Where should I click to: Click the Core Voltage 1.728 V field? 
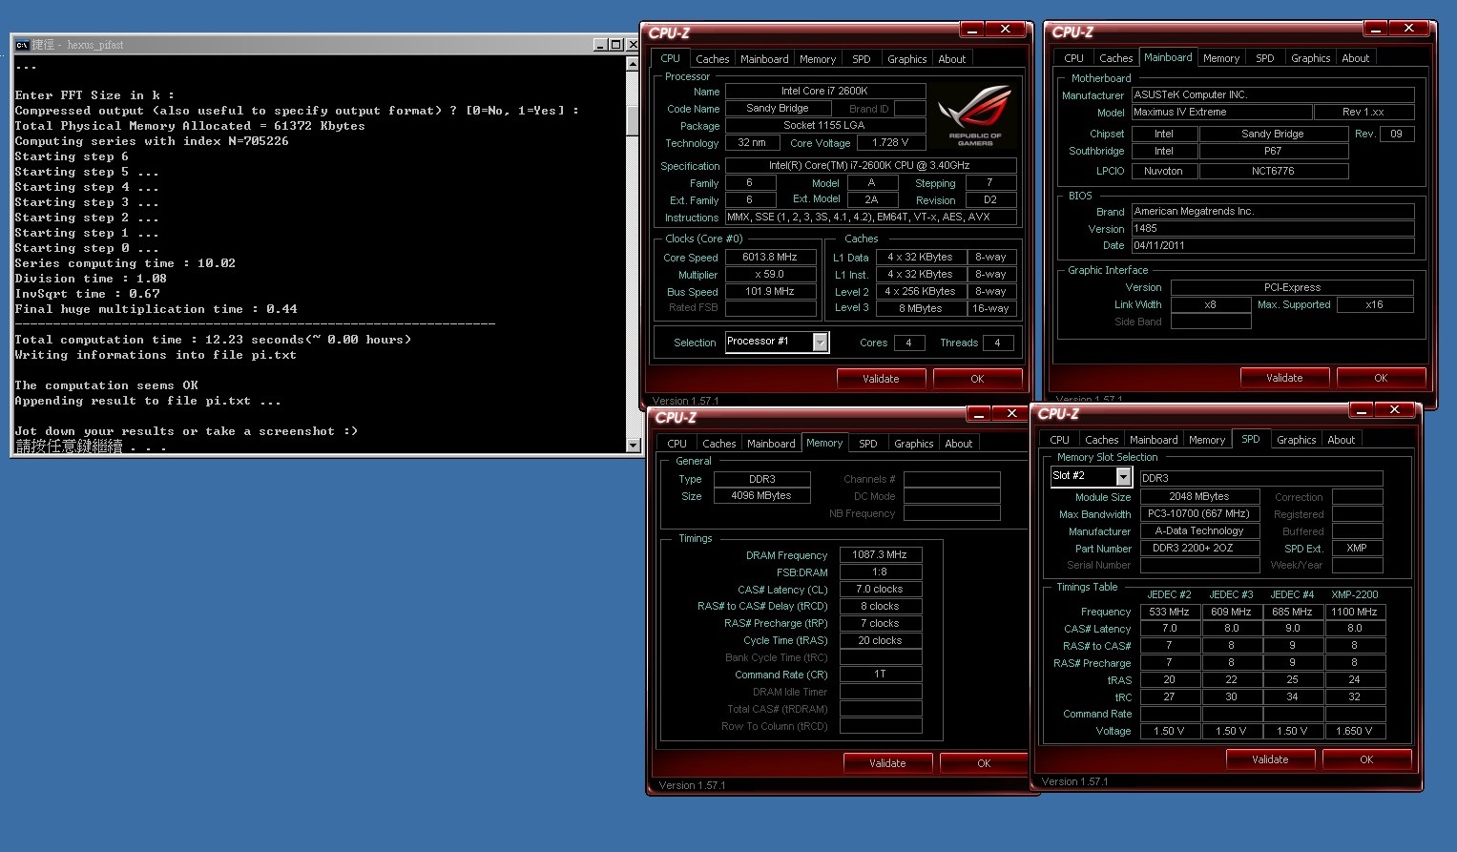(890, 143)
